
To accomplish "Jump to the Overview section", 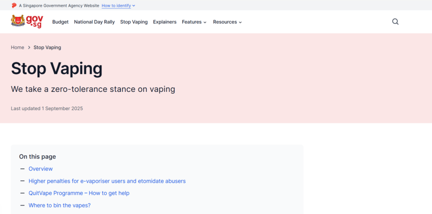I will point(41,169).
